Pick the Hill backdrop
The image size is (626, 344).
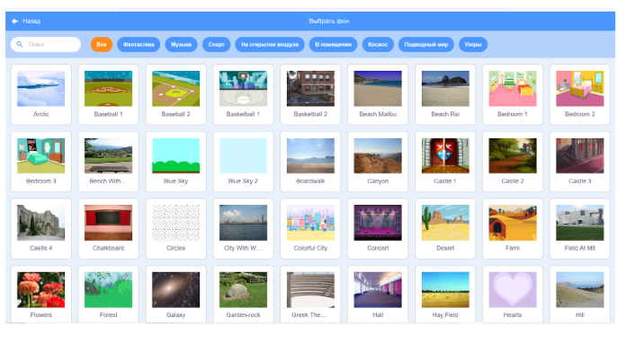[580, 295]
